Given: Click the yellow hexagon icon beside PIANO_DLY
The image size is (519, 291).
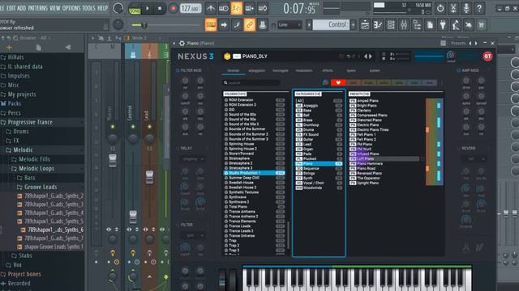Looking at the screenshot, I should (227, 57).
